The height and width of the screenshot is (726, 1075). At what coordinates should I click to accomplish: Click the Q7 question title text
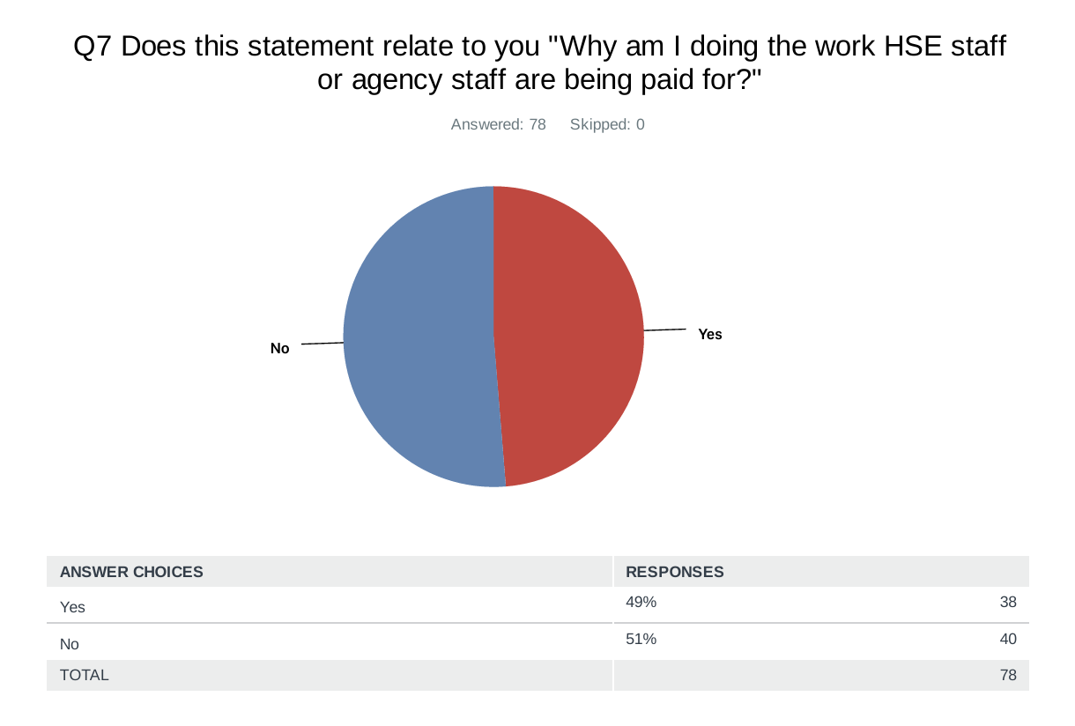coord(538,63)
